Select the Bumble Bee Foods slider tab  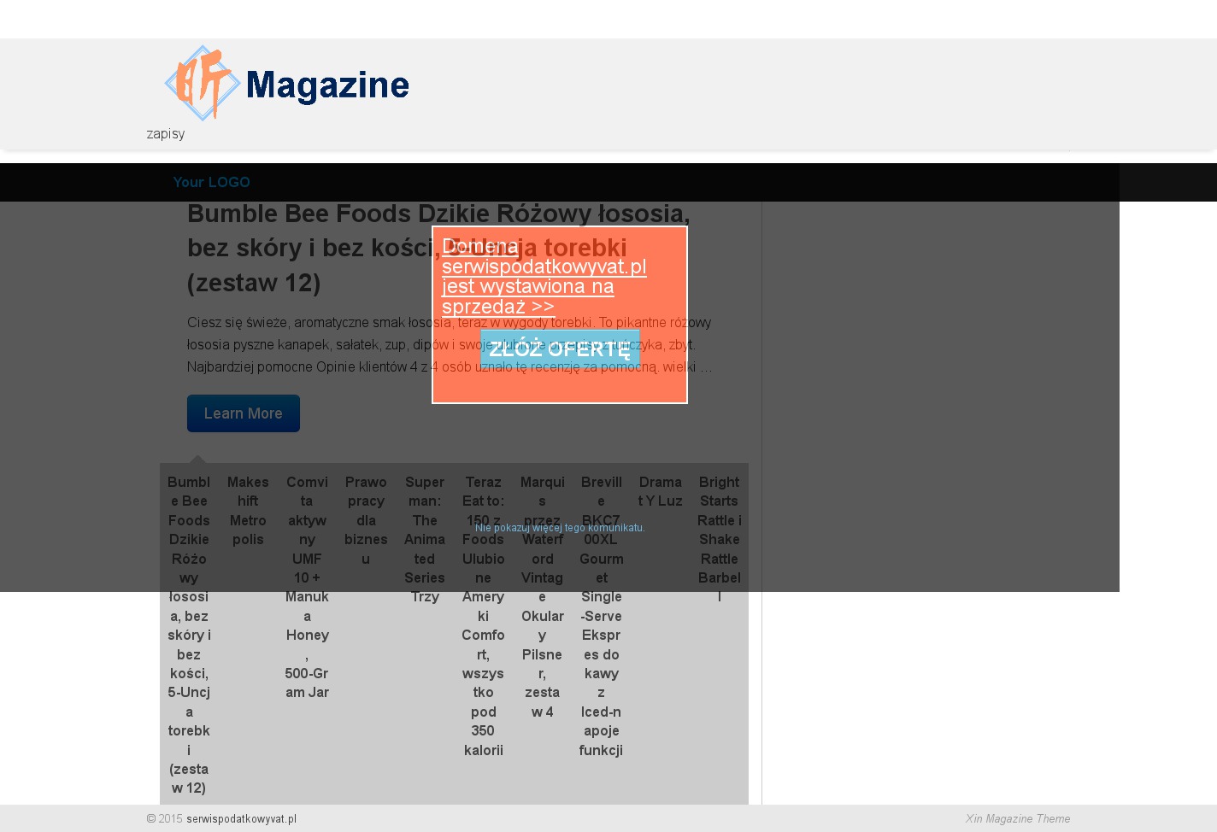189,634
